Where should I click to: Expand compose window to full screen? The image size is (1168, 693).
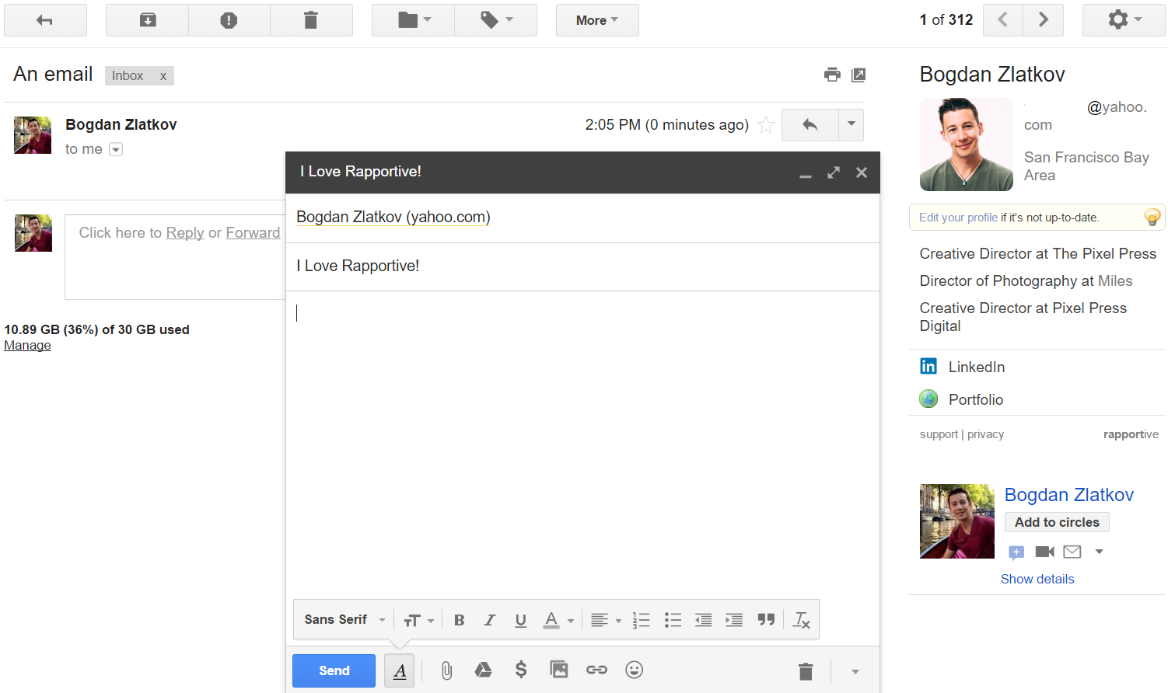click(834, 172)
